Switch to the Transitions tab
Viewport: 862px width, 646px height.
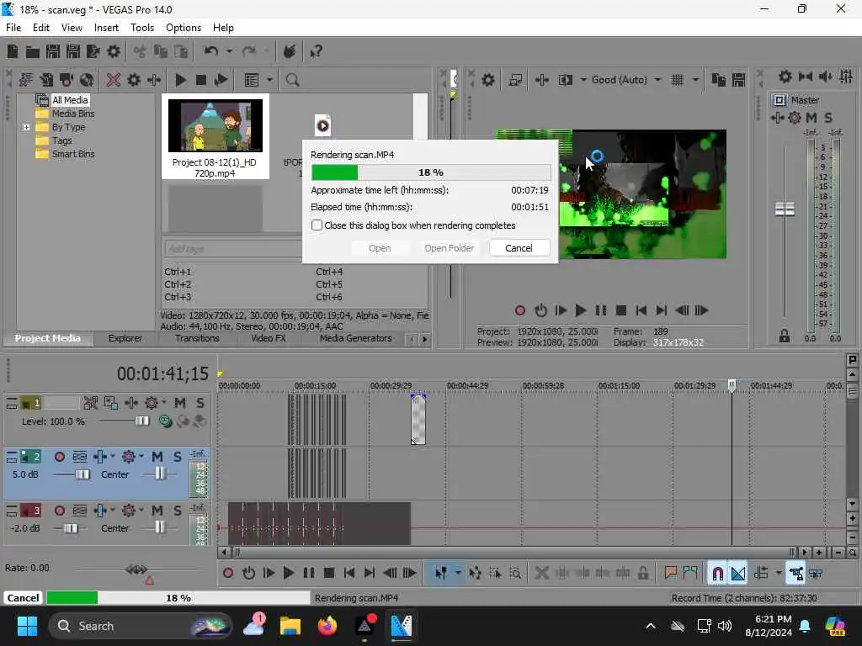point(197,339)
